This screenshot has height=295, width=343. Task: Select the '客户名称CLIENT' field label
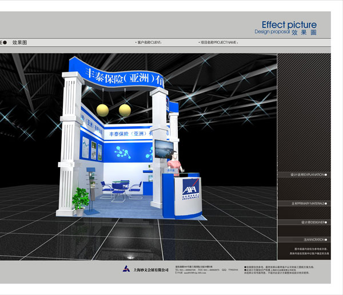(x=148, y=42)
